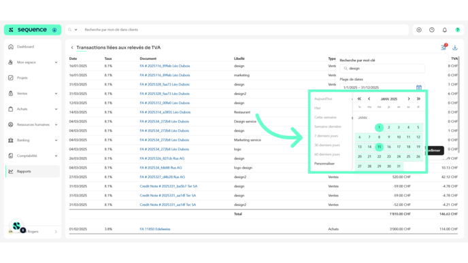The image size is (468, 263).
Task: Open the add (plus) icon in top bar
Action: 419,30
